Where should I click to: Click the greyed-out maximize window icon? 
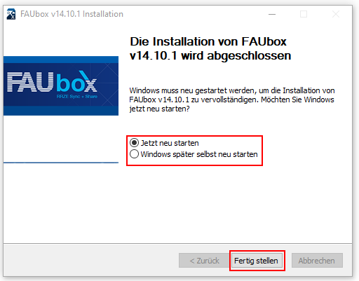[x=304, y=14]
